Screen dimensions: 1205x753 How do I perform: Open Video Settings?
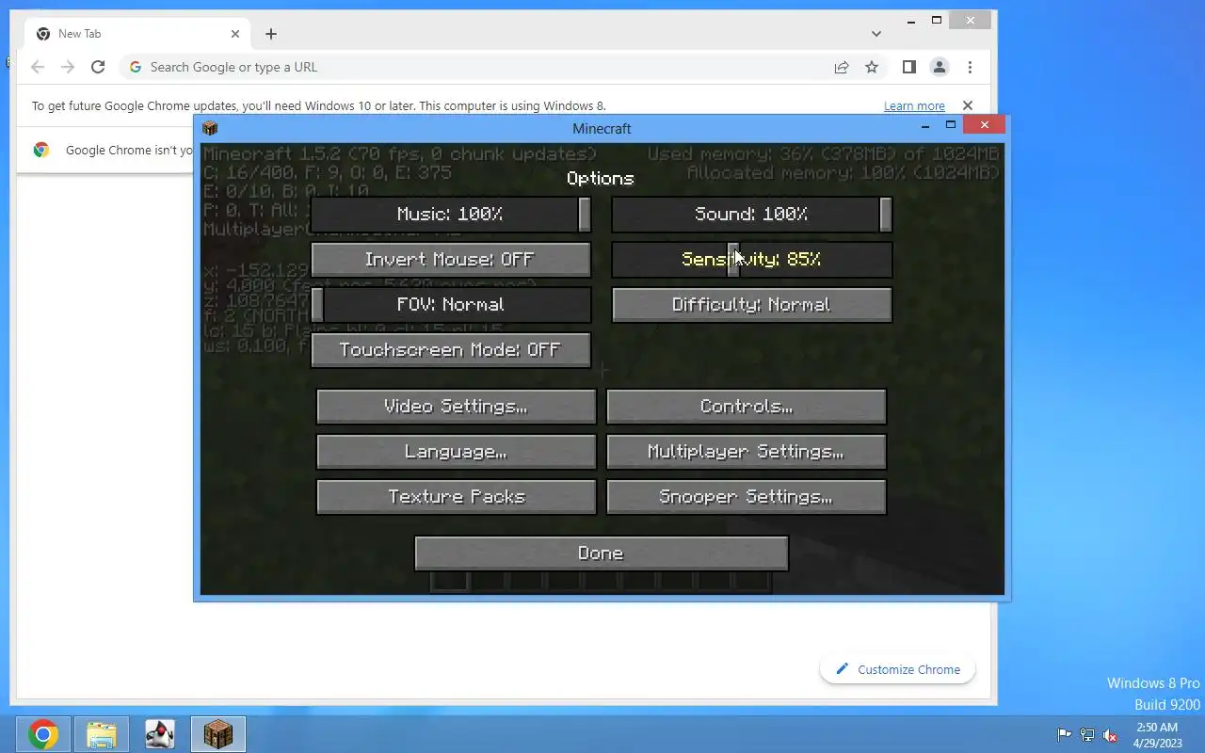[x=456, y=406]
